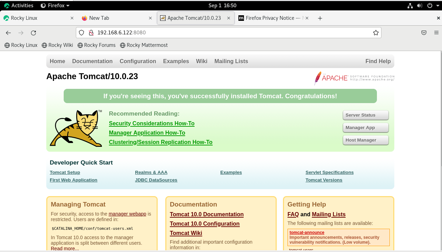Viewport: 442px width, 252px height.
Task: Reload the current page
Action: click(x=33, y=33)
